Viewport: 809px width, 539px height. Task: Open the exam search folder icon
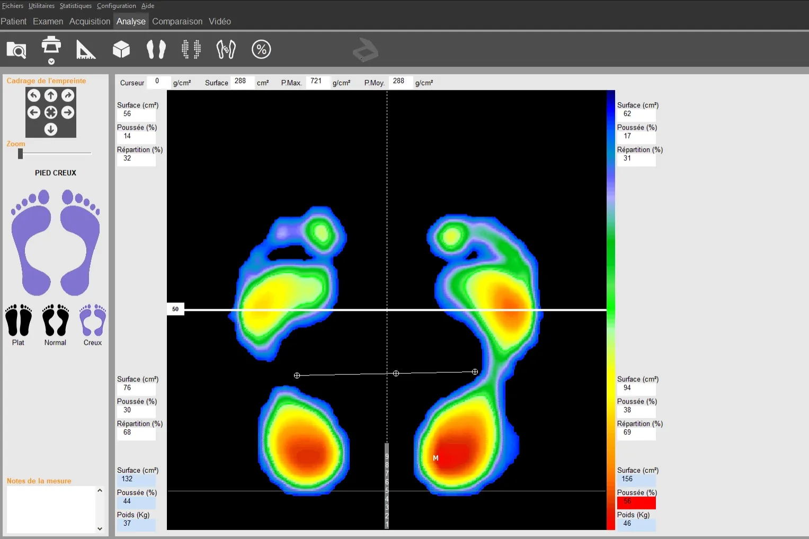[x=16, y=50]
